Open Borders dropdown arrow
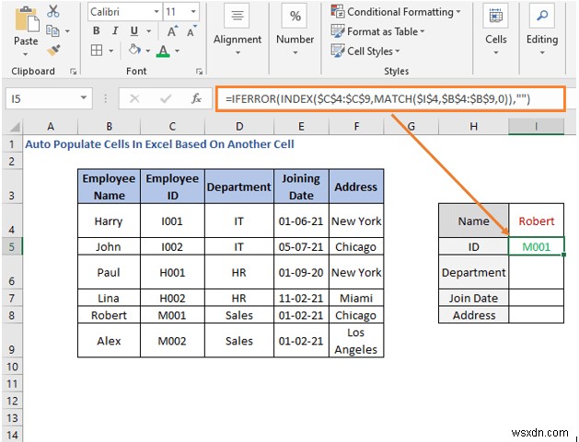 click(x=111, y=51)
